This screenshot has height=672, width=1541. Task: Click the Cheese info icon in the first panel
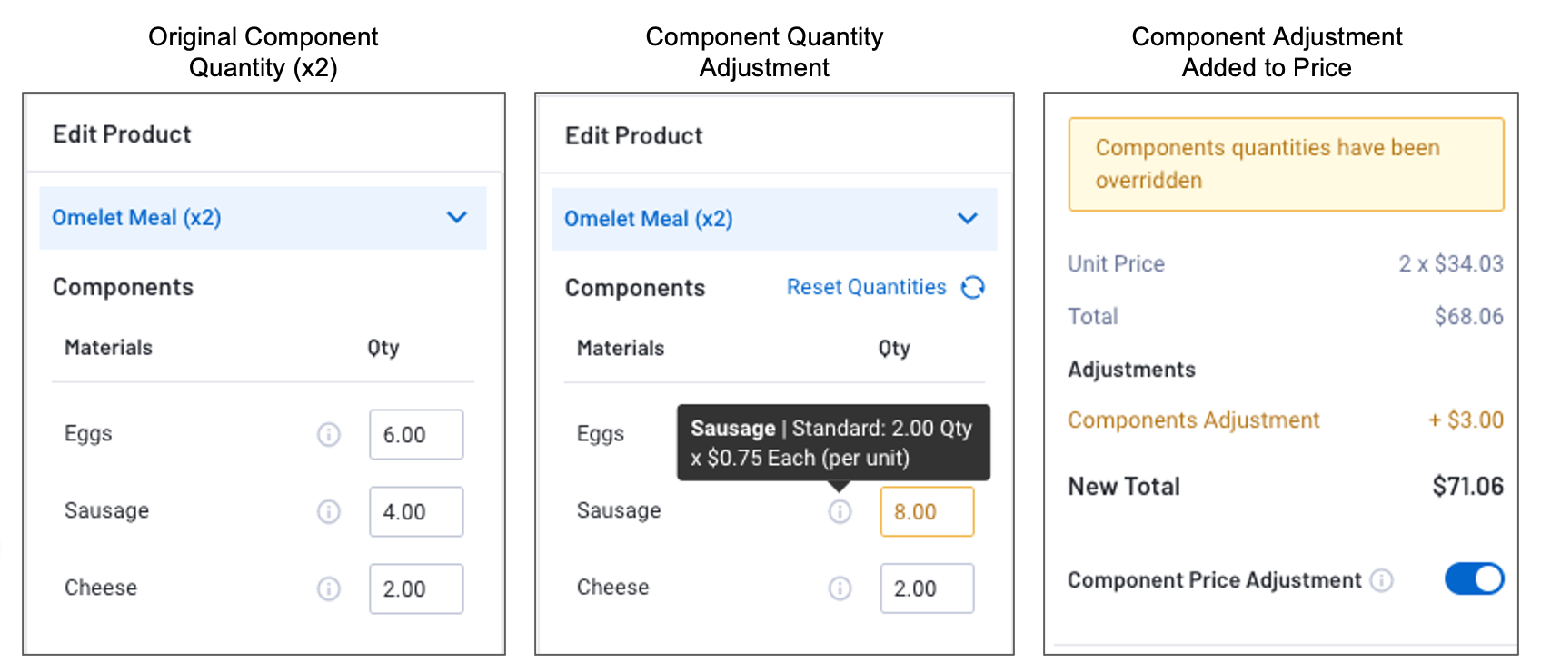click(328, 588)
